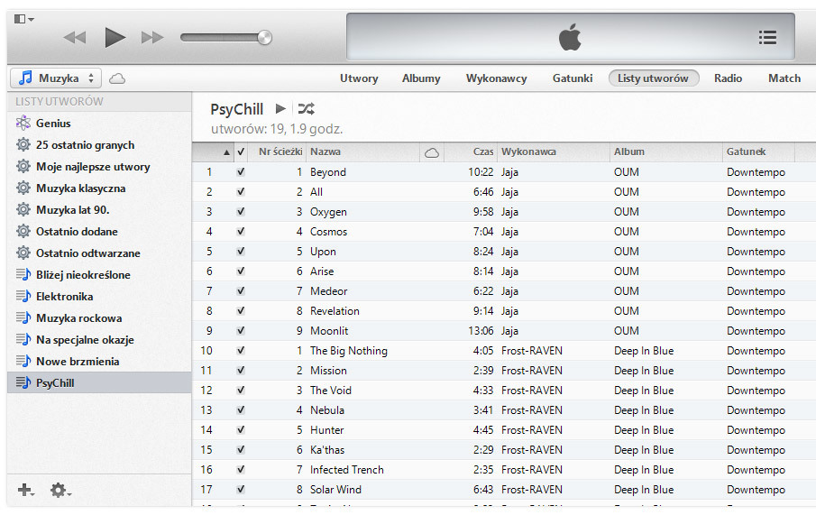Open the Match tab
The image size is (816, 515).
[784, 78]
